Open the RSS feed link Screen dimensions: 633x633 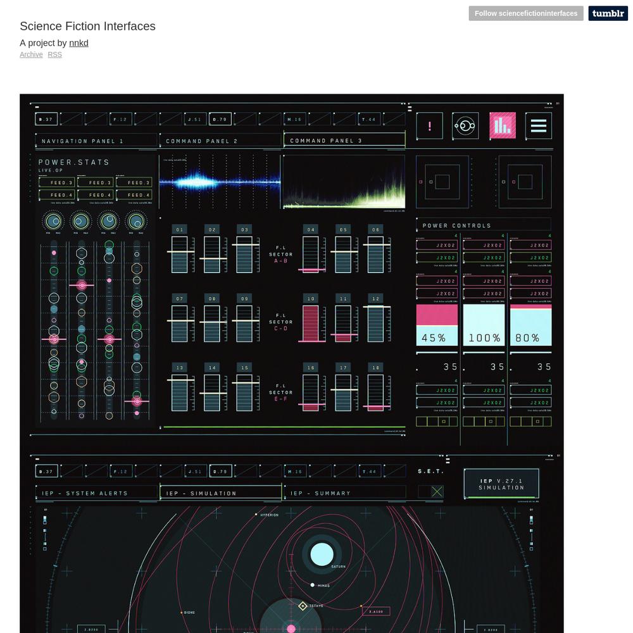coord(55,54)
